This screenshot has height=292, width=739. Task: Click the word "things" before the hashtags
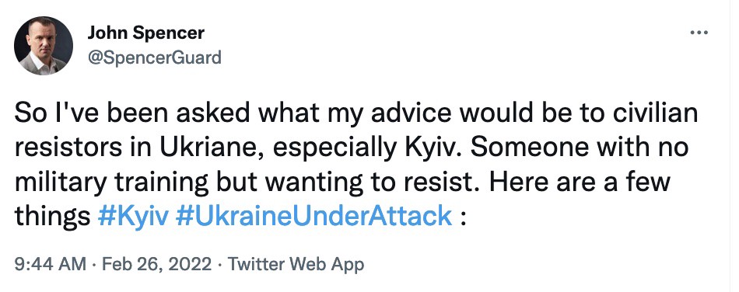(52, 217)
